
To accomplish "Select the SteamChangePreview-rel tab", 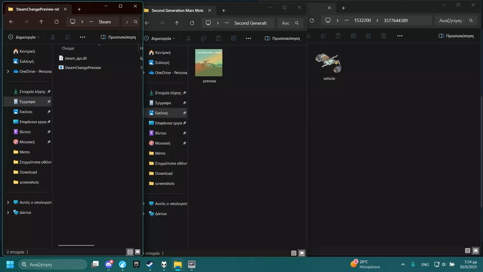I will coord(37,9).
